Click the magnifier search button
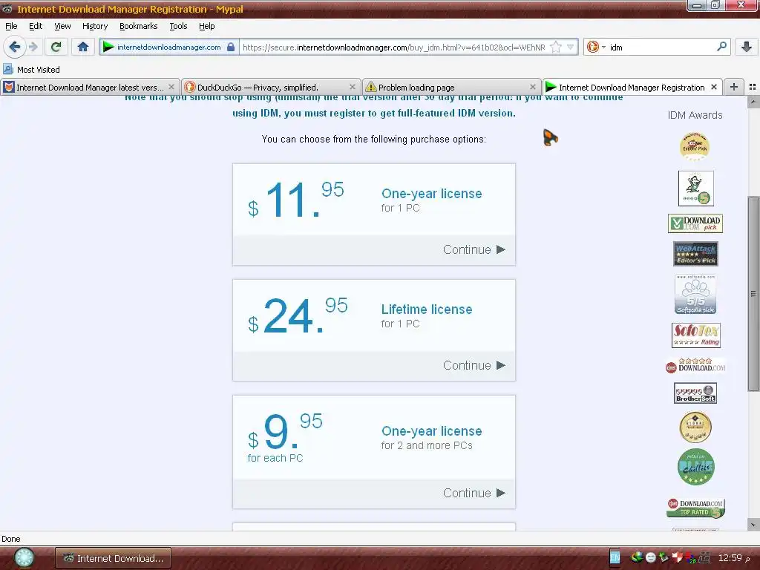This screenshot has width=760, height=570. [x=721, y=47]
